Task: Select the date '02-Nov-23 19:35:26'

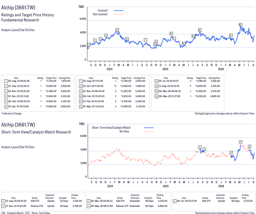Action: tap(19, 91)
